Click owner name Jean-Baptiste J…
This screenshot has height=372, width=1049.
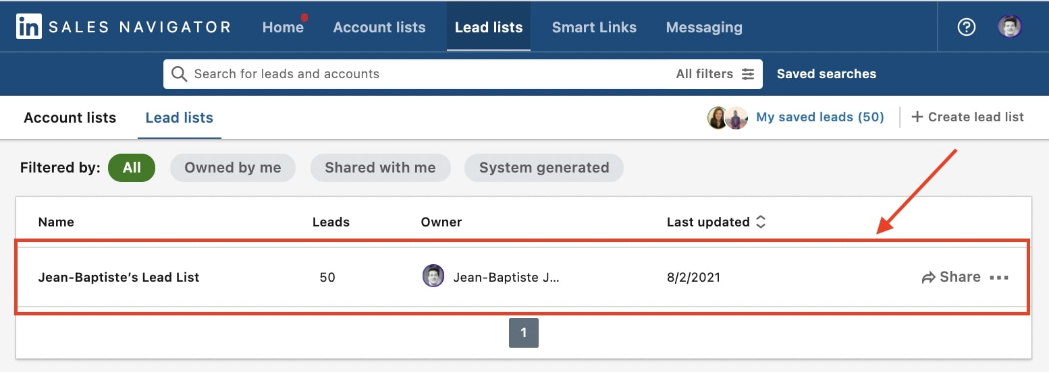click(x=507, y=277)
